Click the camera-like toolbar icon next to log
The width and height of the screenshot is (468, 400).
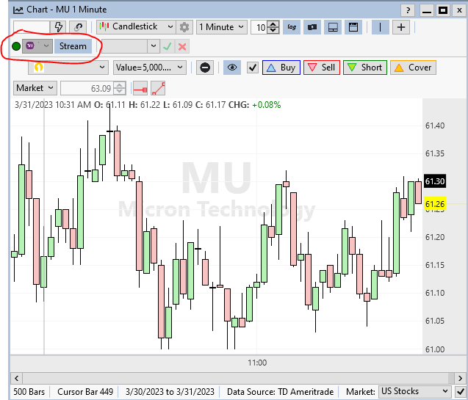[312, 27]
